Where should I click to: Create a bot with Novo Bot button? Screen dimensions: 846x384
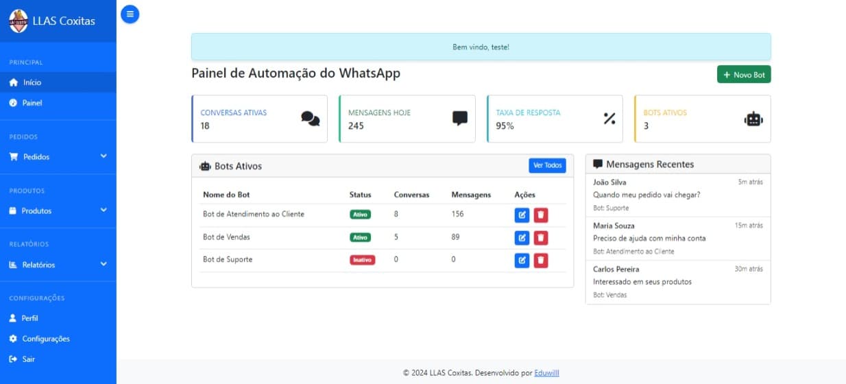tap(744, 75)
